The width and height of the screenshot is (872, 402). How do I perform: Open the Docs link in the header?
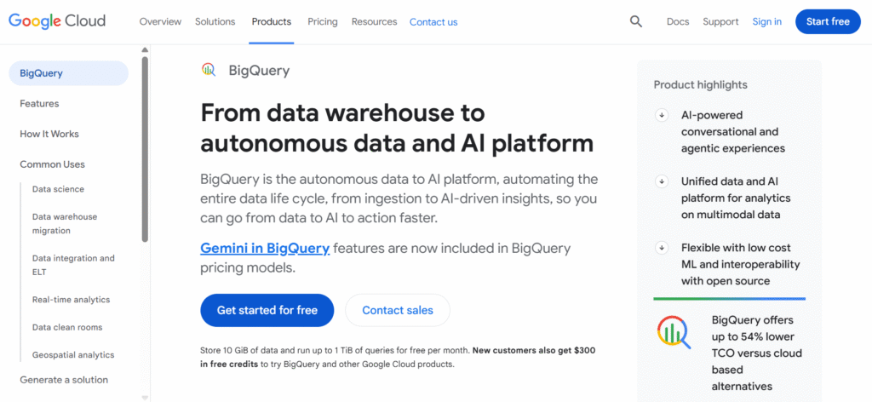[678, 21]
